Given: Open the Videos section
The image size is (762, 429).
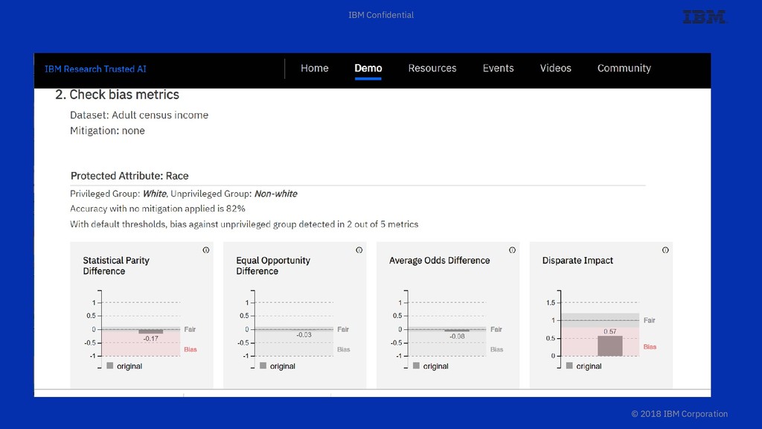Looking at the screenshot, I should pyautogui.click(x=555, y=68).
